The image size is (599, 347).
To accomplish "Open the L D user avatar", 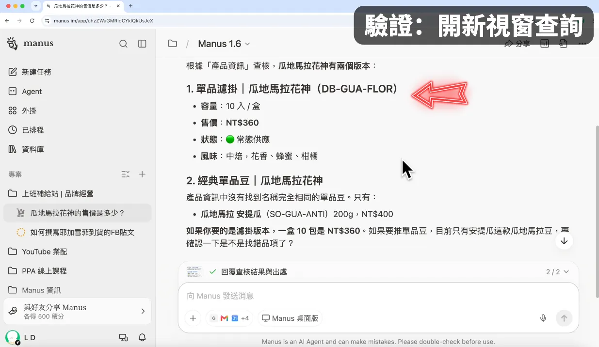I will pos(13,337).
